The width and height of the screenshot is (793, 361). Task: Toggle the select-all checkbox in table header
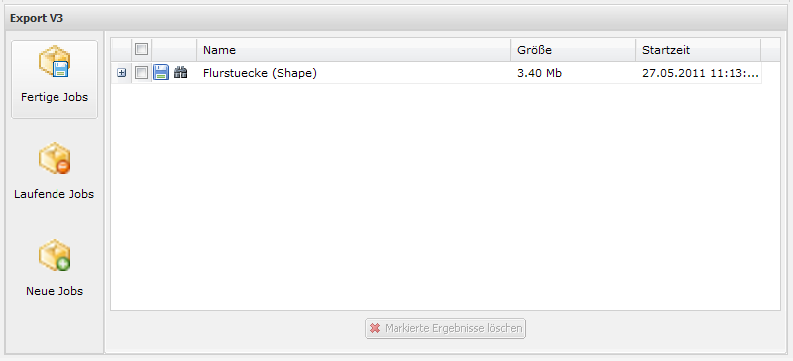[141, 49]
